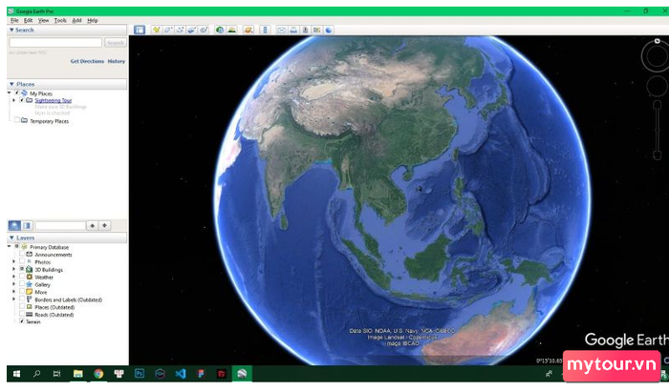Select the Add Path tool
669x392 pixels.
180,30
